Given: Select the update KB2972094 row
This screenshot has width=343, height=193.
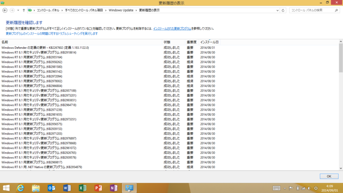Looking at the screenshot, I should click(x=109, y=76).
